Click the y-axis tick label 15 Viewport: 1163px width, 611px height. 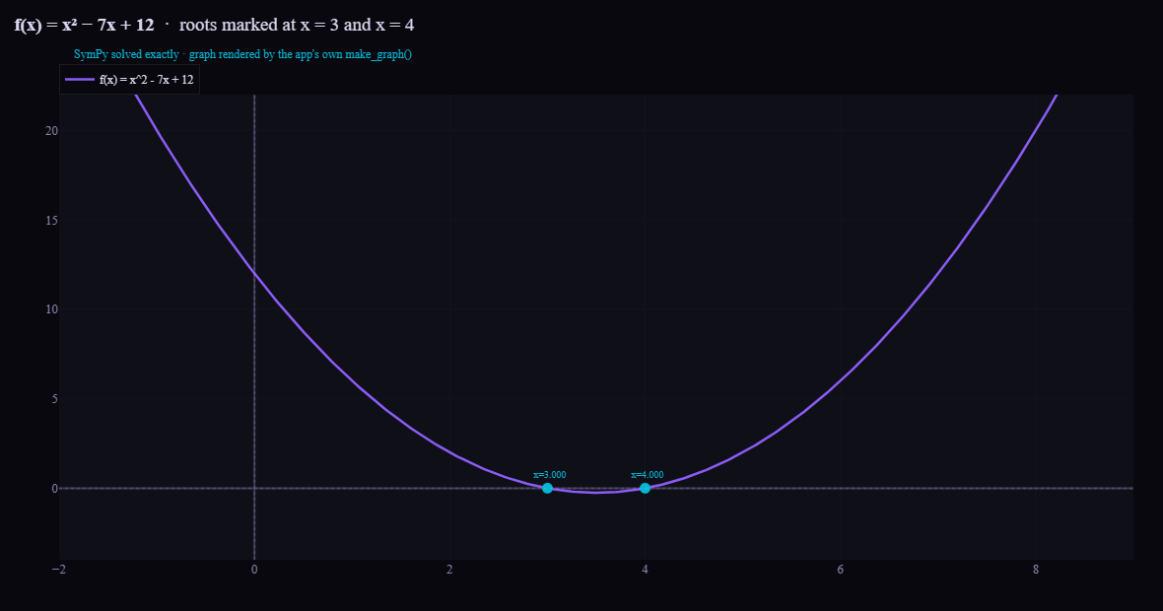pyautogui.click(x=51, y=220)
